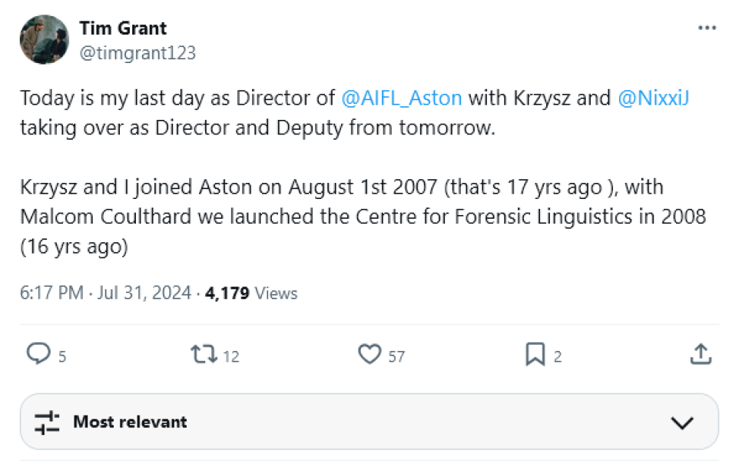Like the tweet with heart icon
The height and width of the screenshot is (461, 739).
coord(370,354)
